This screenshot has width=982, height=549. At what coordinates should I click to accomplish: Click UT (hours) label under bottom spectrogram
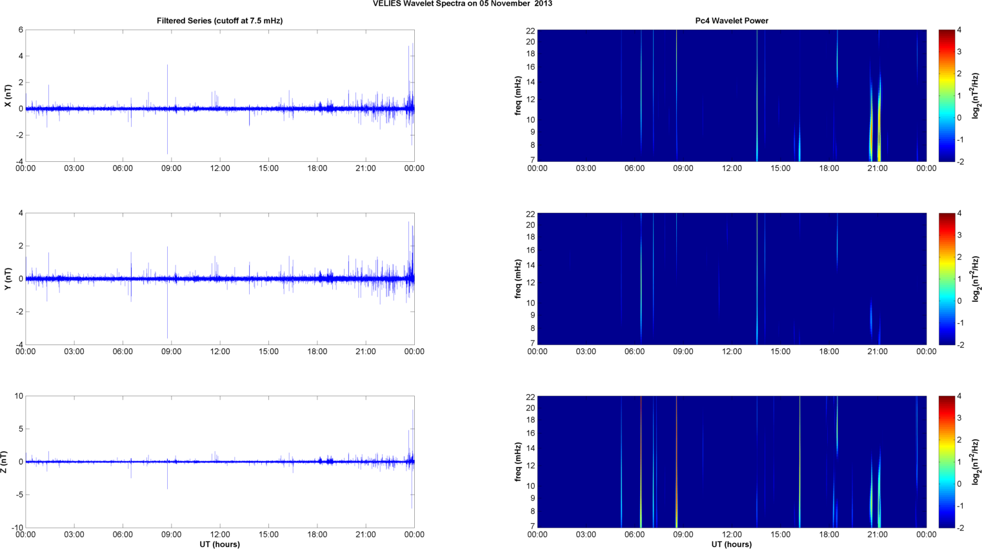pos(731,544)
